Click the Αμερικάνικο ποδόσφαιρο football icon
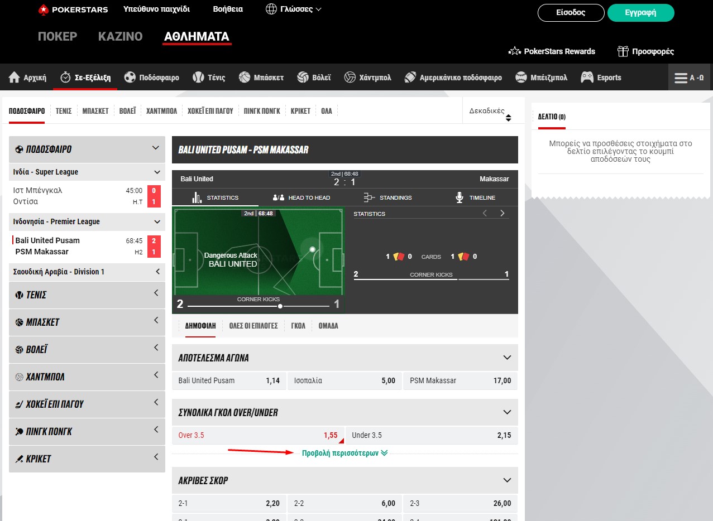Image resolution: width=713 pixels, height=521 pixels. (410, 78)
